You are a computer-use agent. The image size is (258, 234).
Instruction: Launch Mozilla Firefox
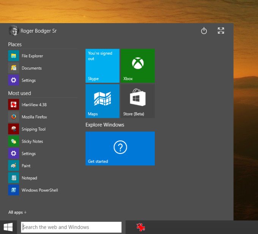34,117
